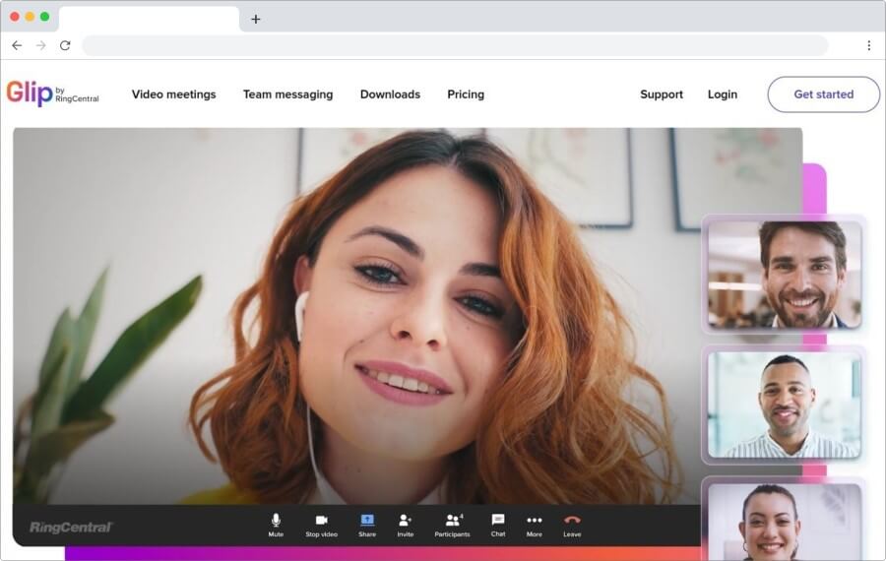
Task: Open a new browser tab
Action: pos(255,20)
